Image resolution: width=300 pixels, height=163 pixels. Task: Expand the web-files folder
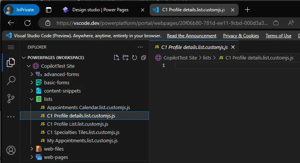[32, 149]
